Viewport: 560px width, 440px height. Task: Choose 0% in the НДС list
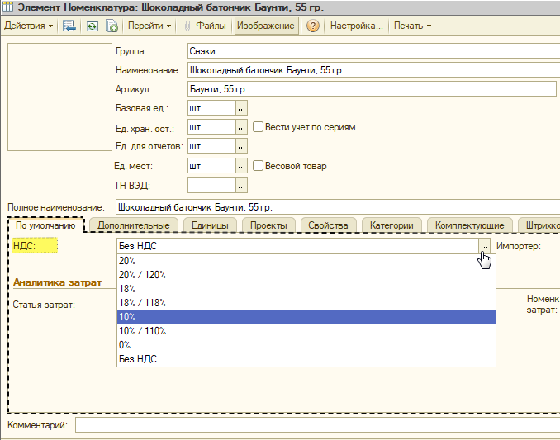(306, 345)
